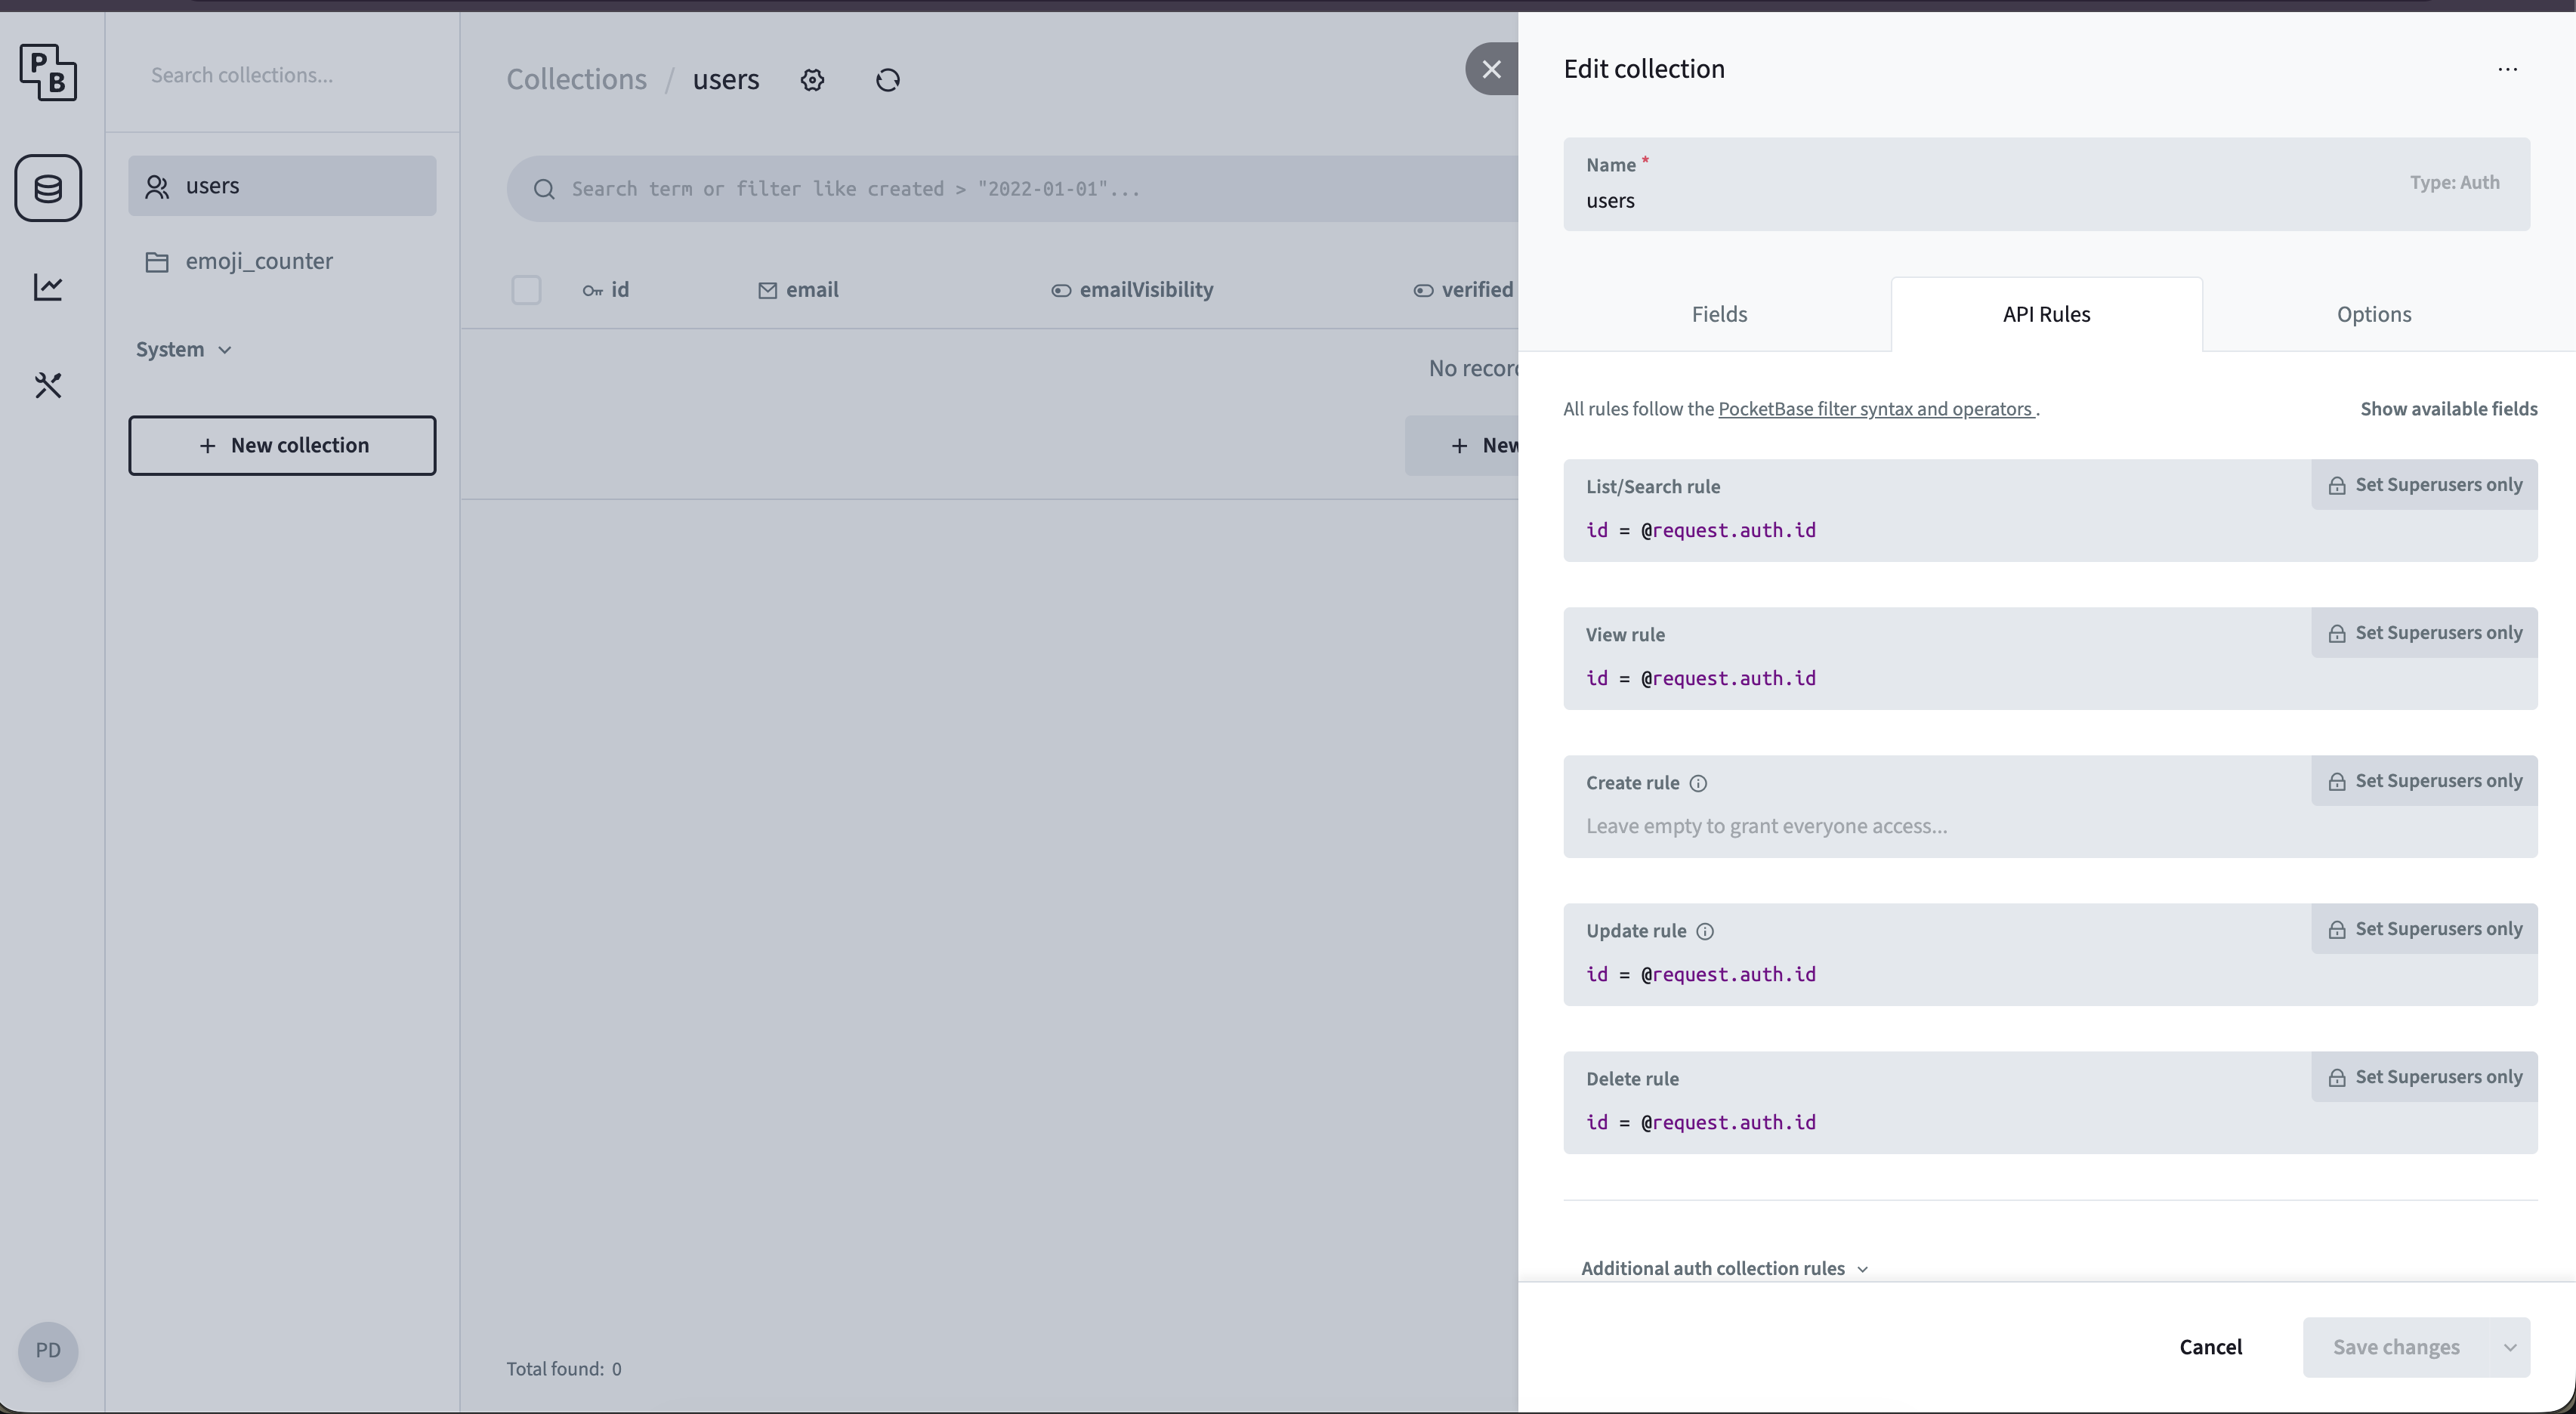Click Show available fields
The width and height of the screenshot is (2576, 1414).
pyautogui.click(x=2449, y=408)
